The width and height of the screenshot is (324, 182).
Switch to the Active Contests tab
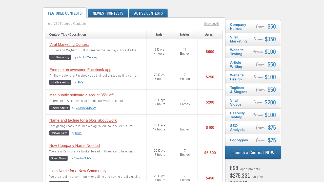click(148, 13)
